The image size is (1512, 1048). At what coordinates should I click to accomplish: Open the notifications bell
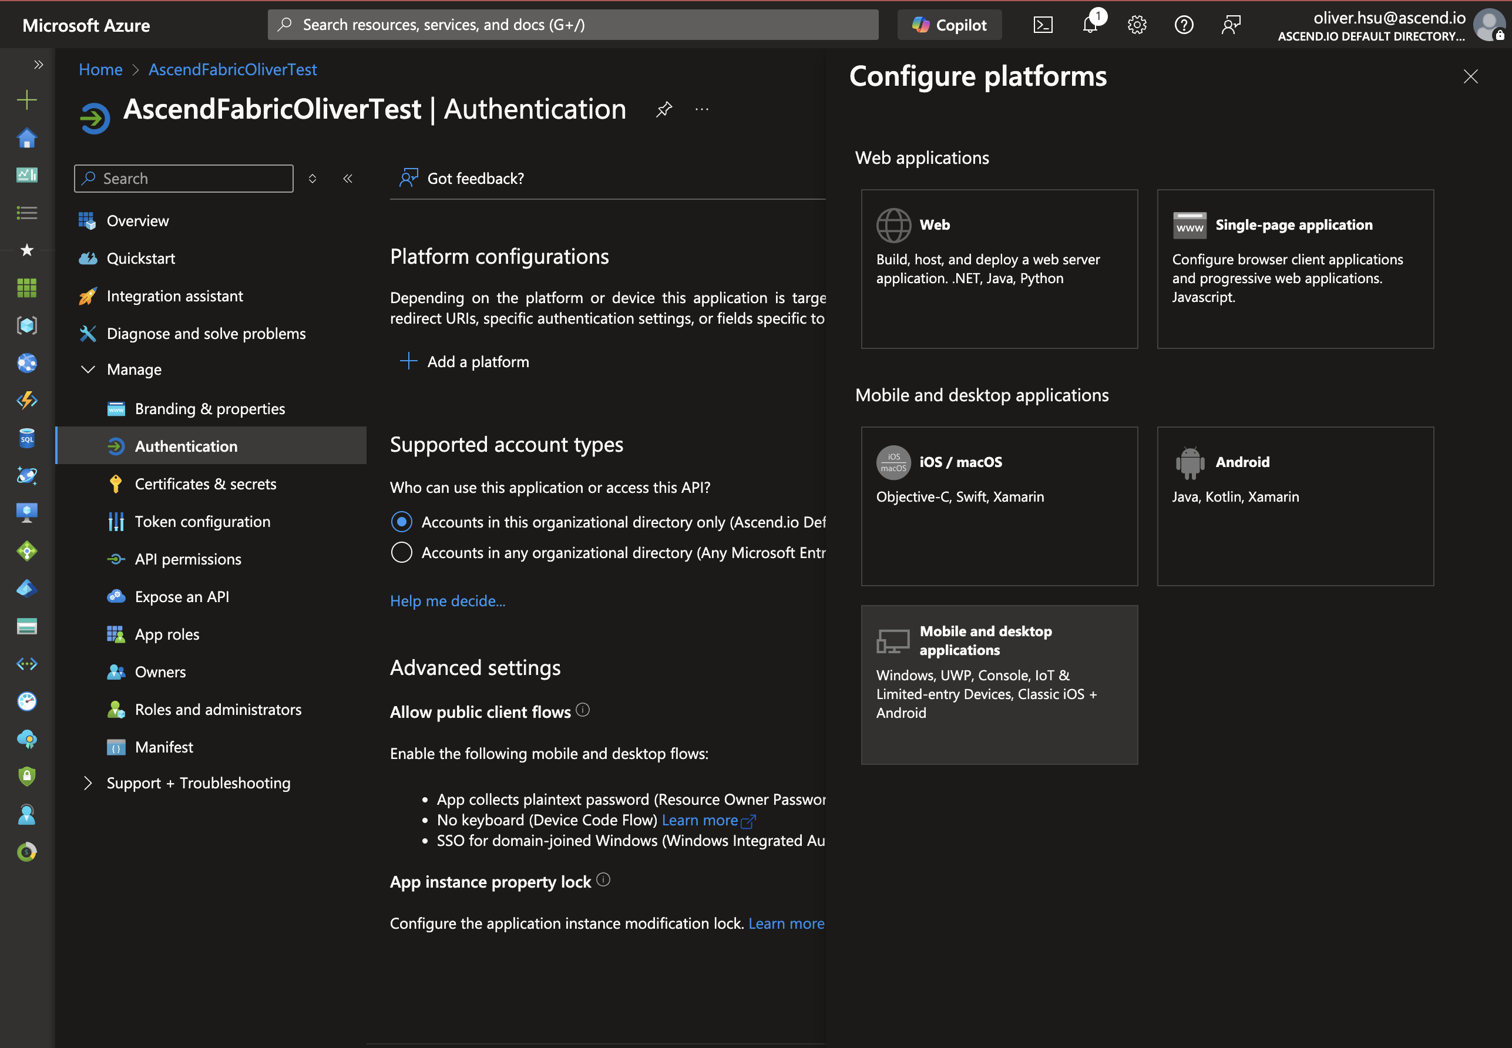coord(1090,25)
